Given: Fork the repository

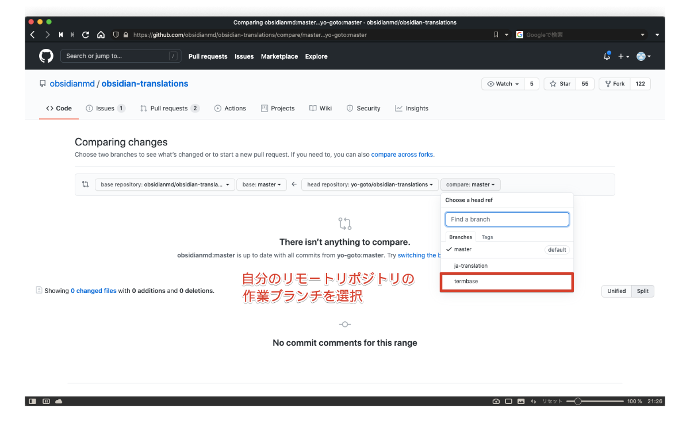Looking at the screenshot, I should click(614, 84).
